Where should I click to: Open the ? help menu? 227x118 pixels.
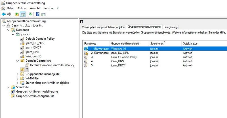[58, 8]
